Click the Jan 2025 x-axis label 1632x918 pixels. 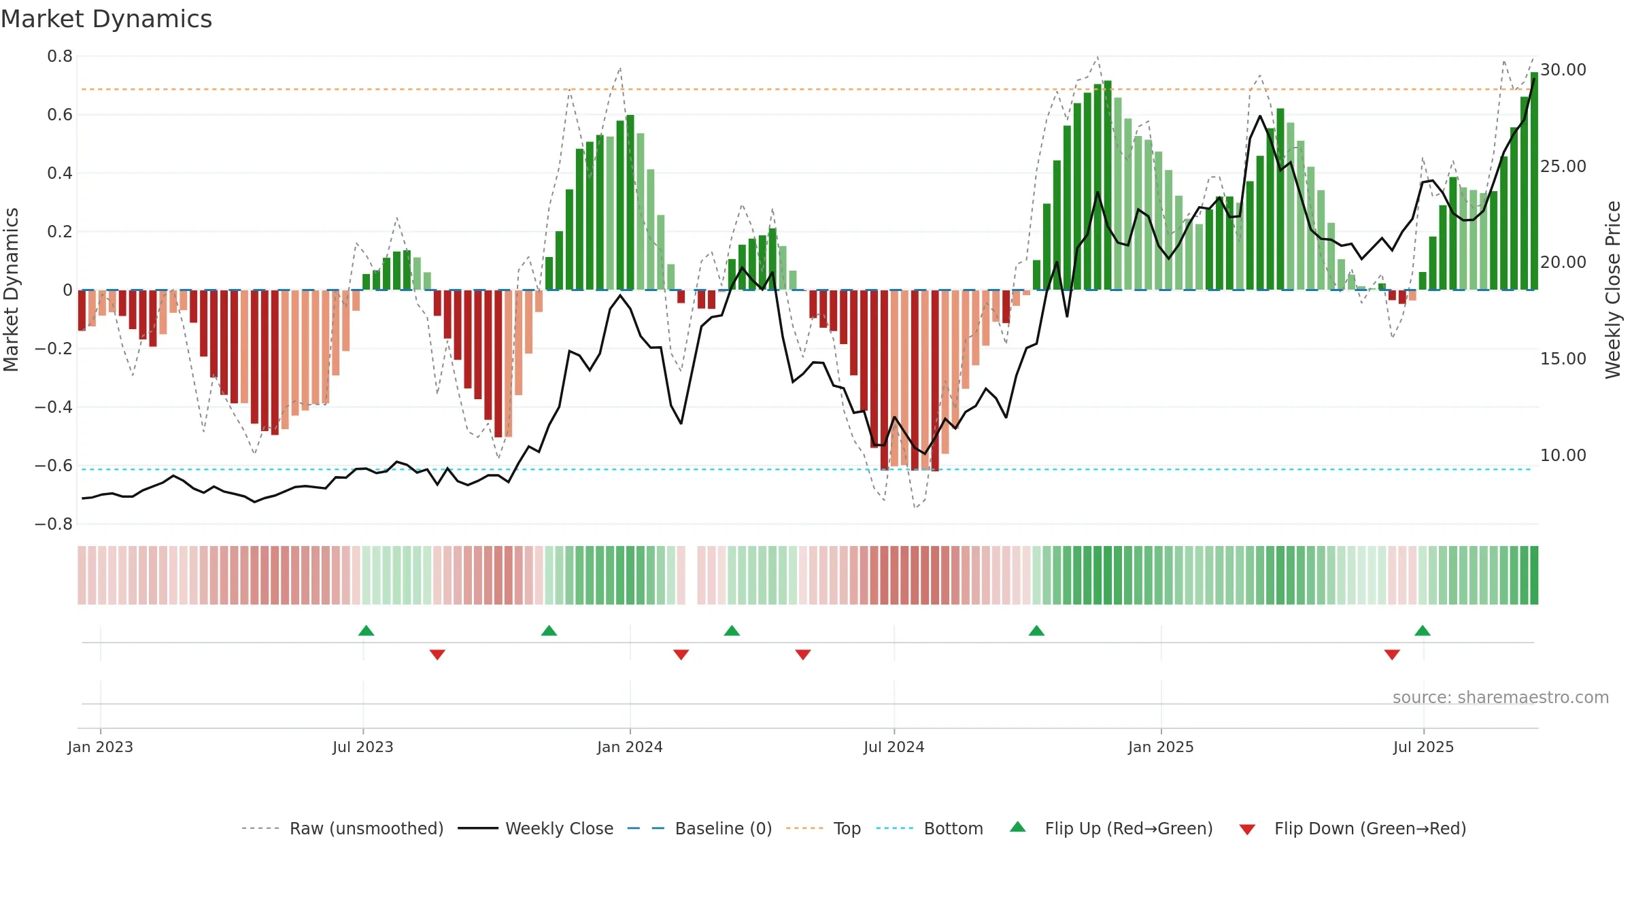coord(1161,747)
